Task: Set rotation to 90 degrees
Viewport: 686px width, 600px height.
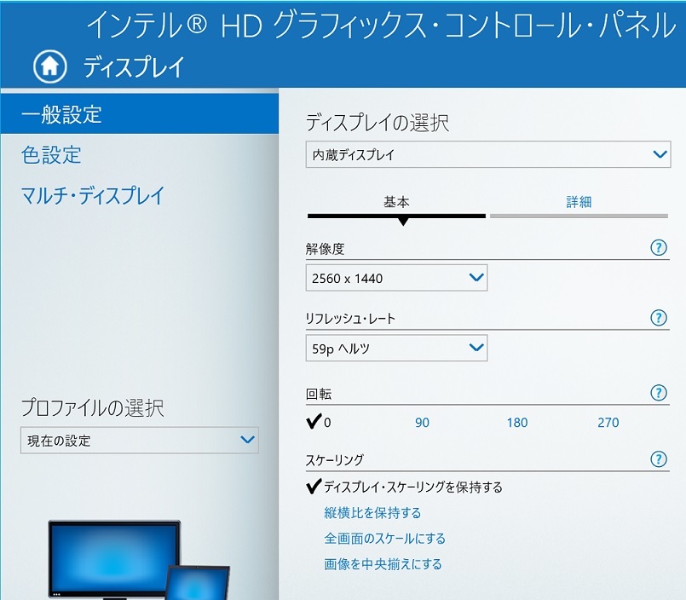Action: coord(422,423)
